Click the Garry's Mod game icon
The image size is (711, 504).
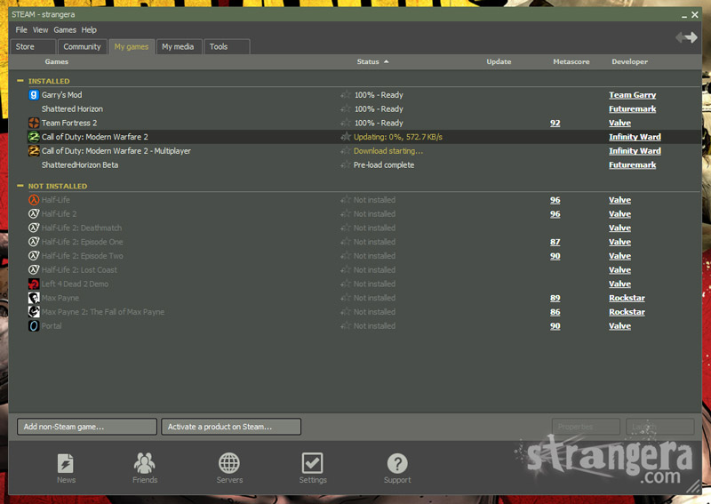click(x=34, y=95)
